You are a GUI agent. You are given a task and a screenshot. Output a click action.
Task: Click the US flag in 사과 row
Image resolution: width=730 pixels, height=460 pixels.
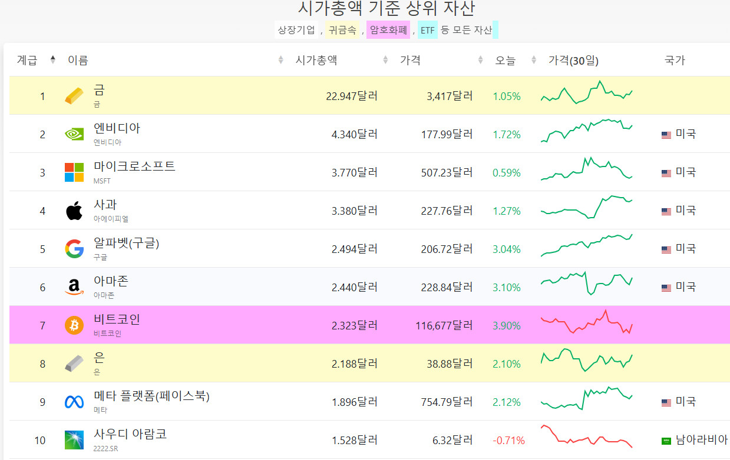tap(666, 211)
